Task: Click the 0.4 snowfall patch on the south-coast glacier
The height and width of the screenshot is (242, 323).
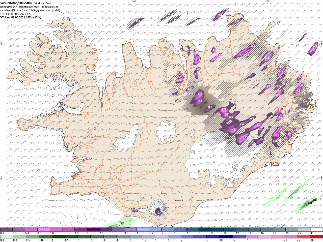Action: [x=159, y=211]
